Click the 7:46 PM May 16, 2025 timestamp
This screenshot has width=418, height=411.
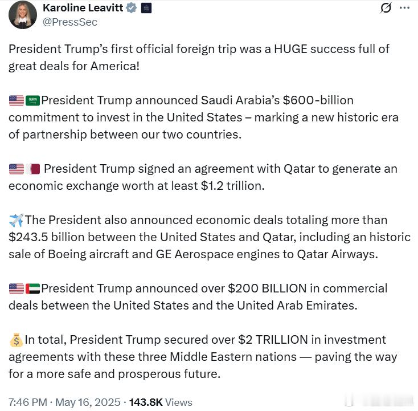(x=64, y=402)
